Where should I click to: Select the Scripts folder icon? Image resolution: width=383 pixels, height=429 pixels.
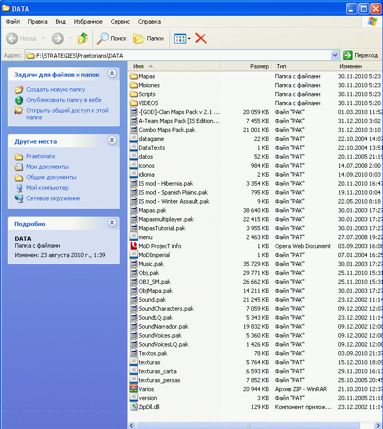click(x=133, y=94)
